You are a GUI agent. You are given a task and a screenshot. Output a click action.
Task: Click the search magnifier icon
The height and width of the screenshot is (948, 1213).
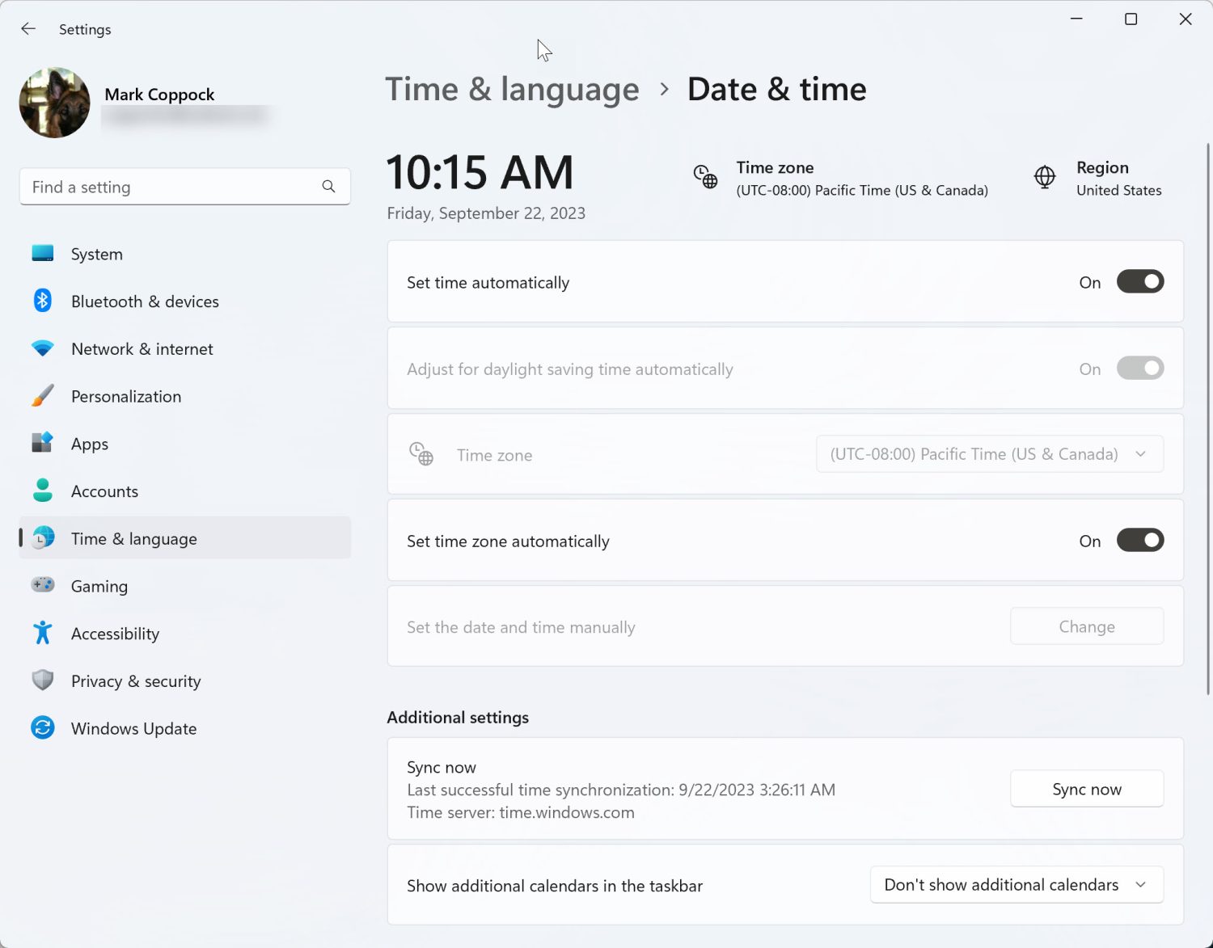(x=328, y=187)
